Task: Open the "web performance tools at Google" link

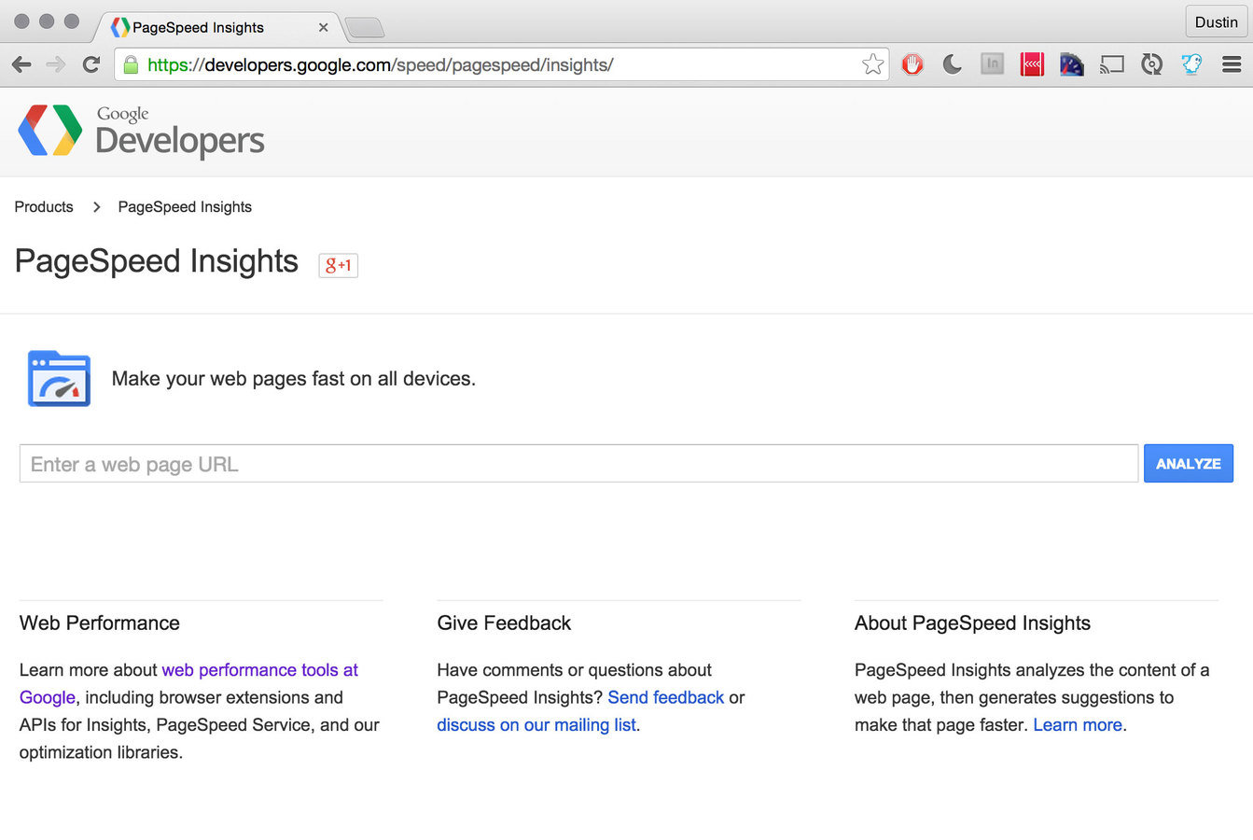Action: pos(188,683)
